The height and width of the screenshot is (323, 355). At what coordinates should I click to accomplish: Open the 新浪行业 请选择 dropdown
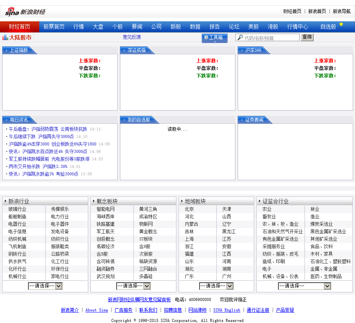(45, 286)
